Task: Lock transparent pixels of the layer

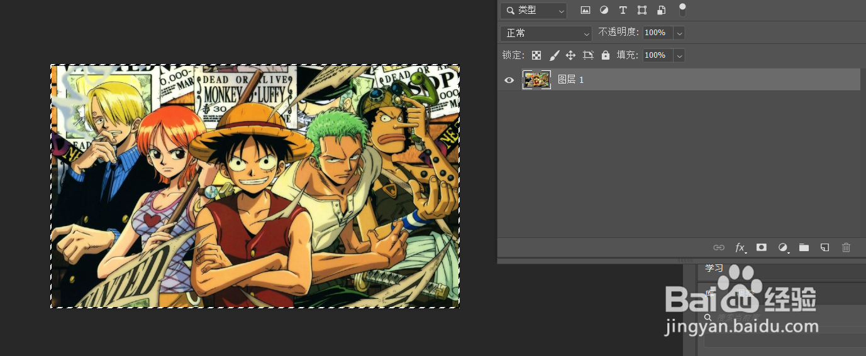Action: pos(536,55)
